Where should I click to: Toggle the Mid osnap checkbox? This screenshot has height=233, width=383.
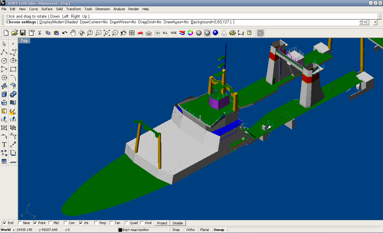tap(51, 223)
